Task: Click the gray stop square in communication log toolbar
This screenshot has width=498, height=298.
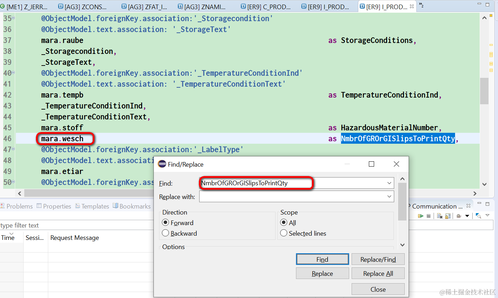Action: (429, 216)
